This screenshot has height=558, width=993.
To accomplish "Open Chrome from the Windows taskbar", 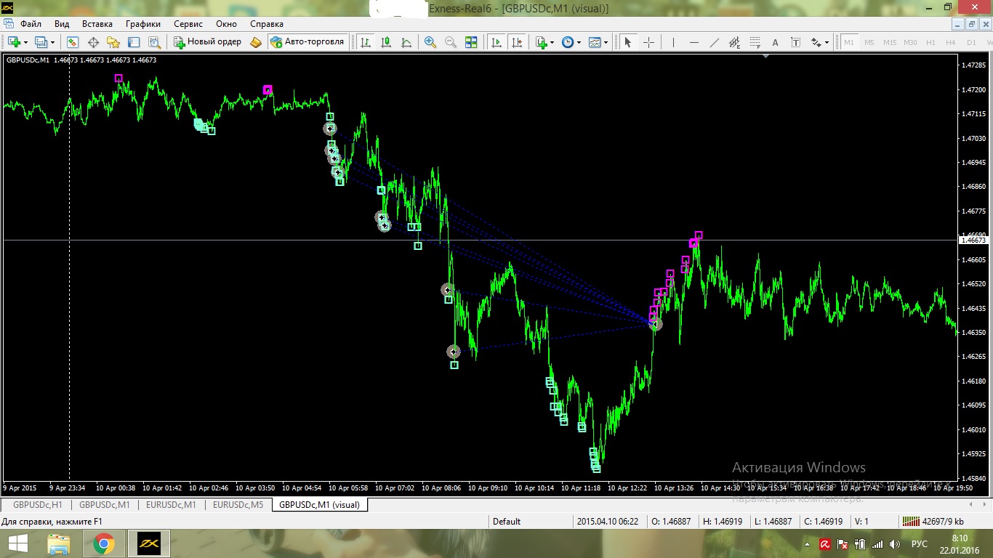I will coord(103,543).
